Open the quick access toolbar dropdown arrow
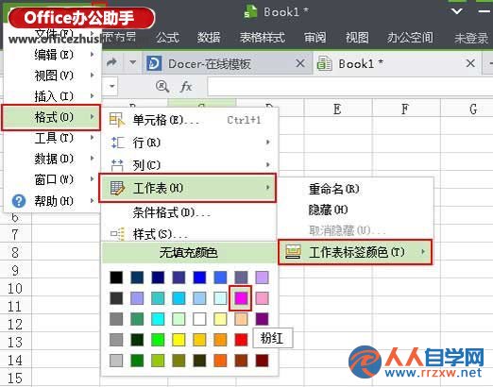Viewport: 493px width, 387px height. tap(133, 62)
